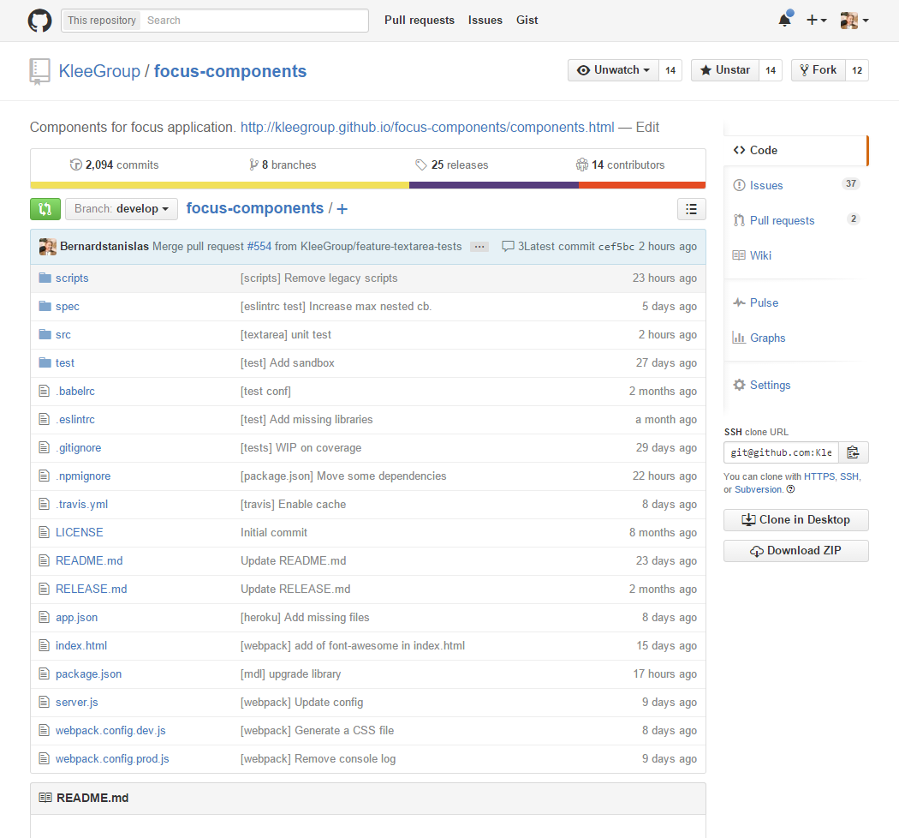Click the GitHub Octocat logo
This screenshot has height=838, width=899.
39,21
